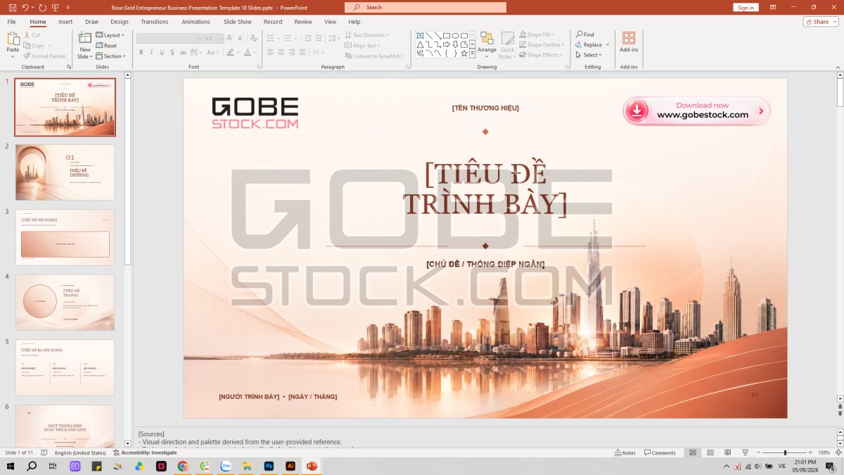Open Change Case (Aa) dropdown

point(212,52)
